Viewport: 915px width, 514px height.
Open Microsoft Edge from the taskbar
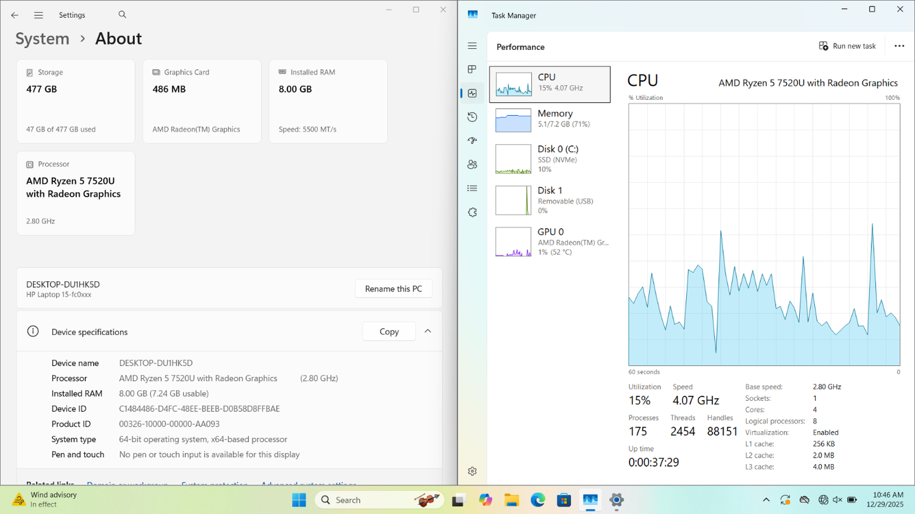pyautogui.click(x=538, y=500)
